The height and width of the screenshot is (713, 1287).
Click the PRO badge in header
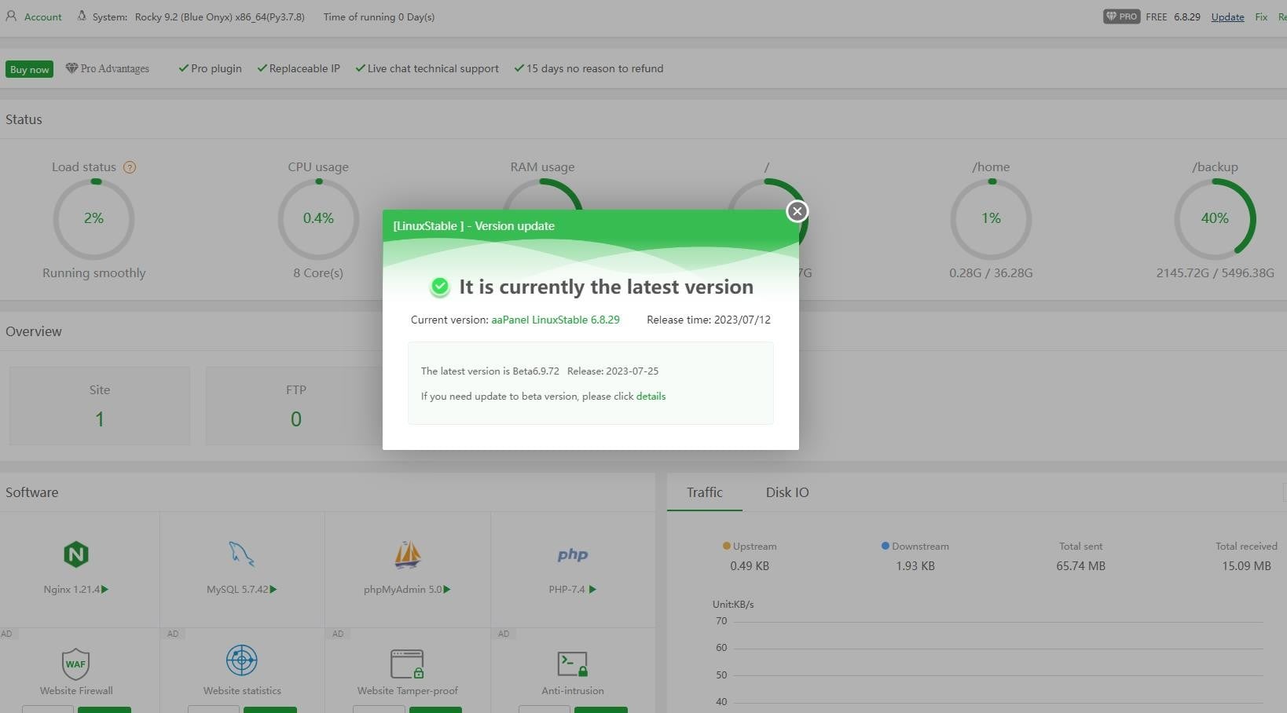tap(1121, 16)
